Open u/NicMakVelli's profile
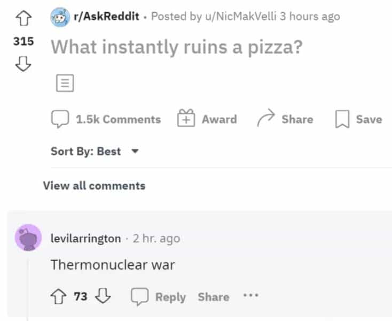This screenshot has width=392, height=321. tap(239, 17)
